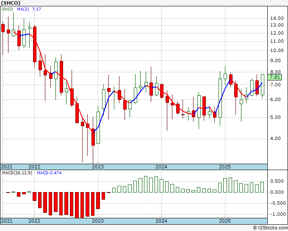Click the MACD:0.474 value label
The height and width of the screenshot is (231, 288).
(49, 173)
